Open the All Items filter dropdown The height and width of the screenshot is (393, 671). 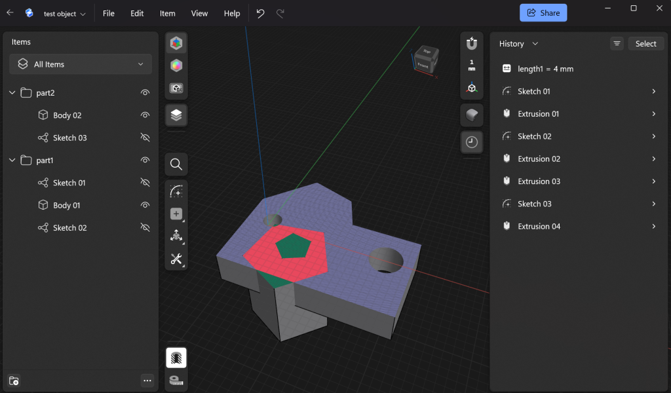tap(81, 64)
